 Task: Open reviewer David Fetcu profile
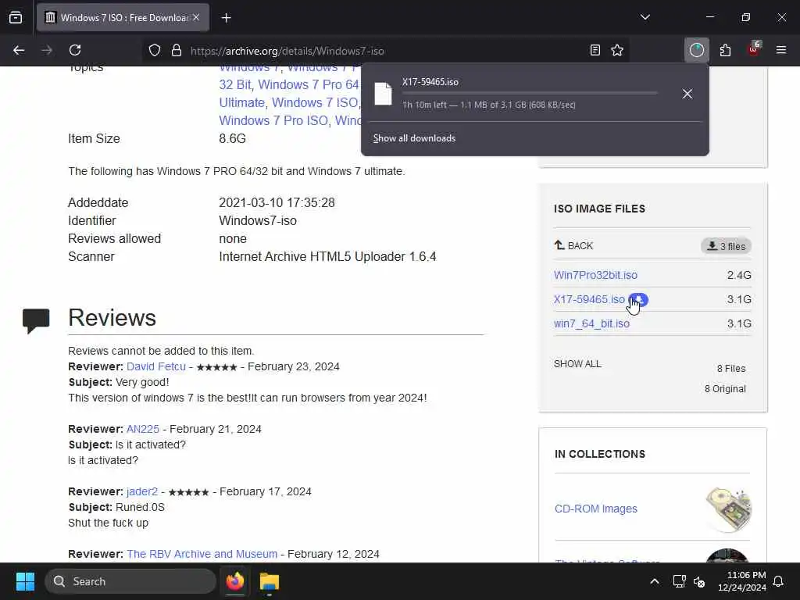[x=156, y=366]
